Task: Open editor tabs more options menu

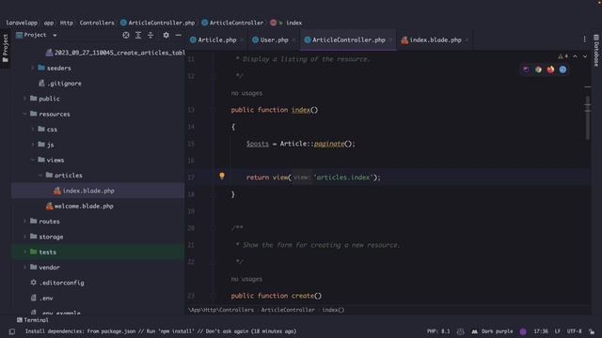Action: [584, 39]
